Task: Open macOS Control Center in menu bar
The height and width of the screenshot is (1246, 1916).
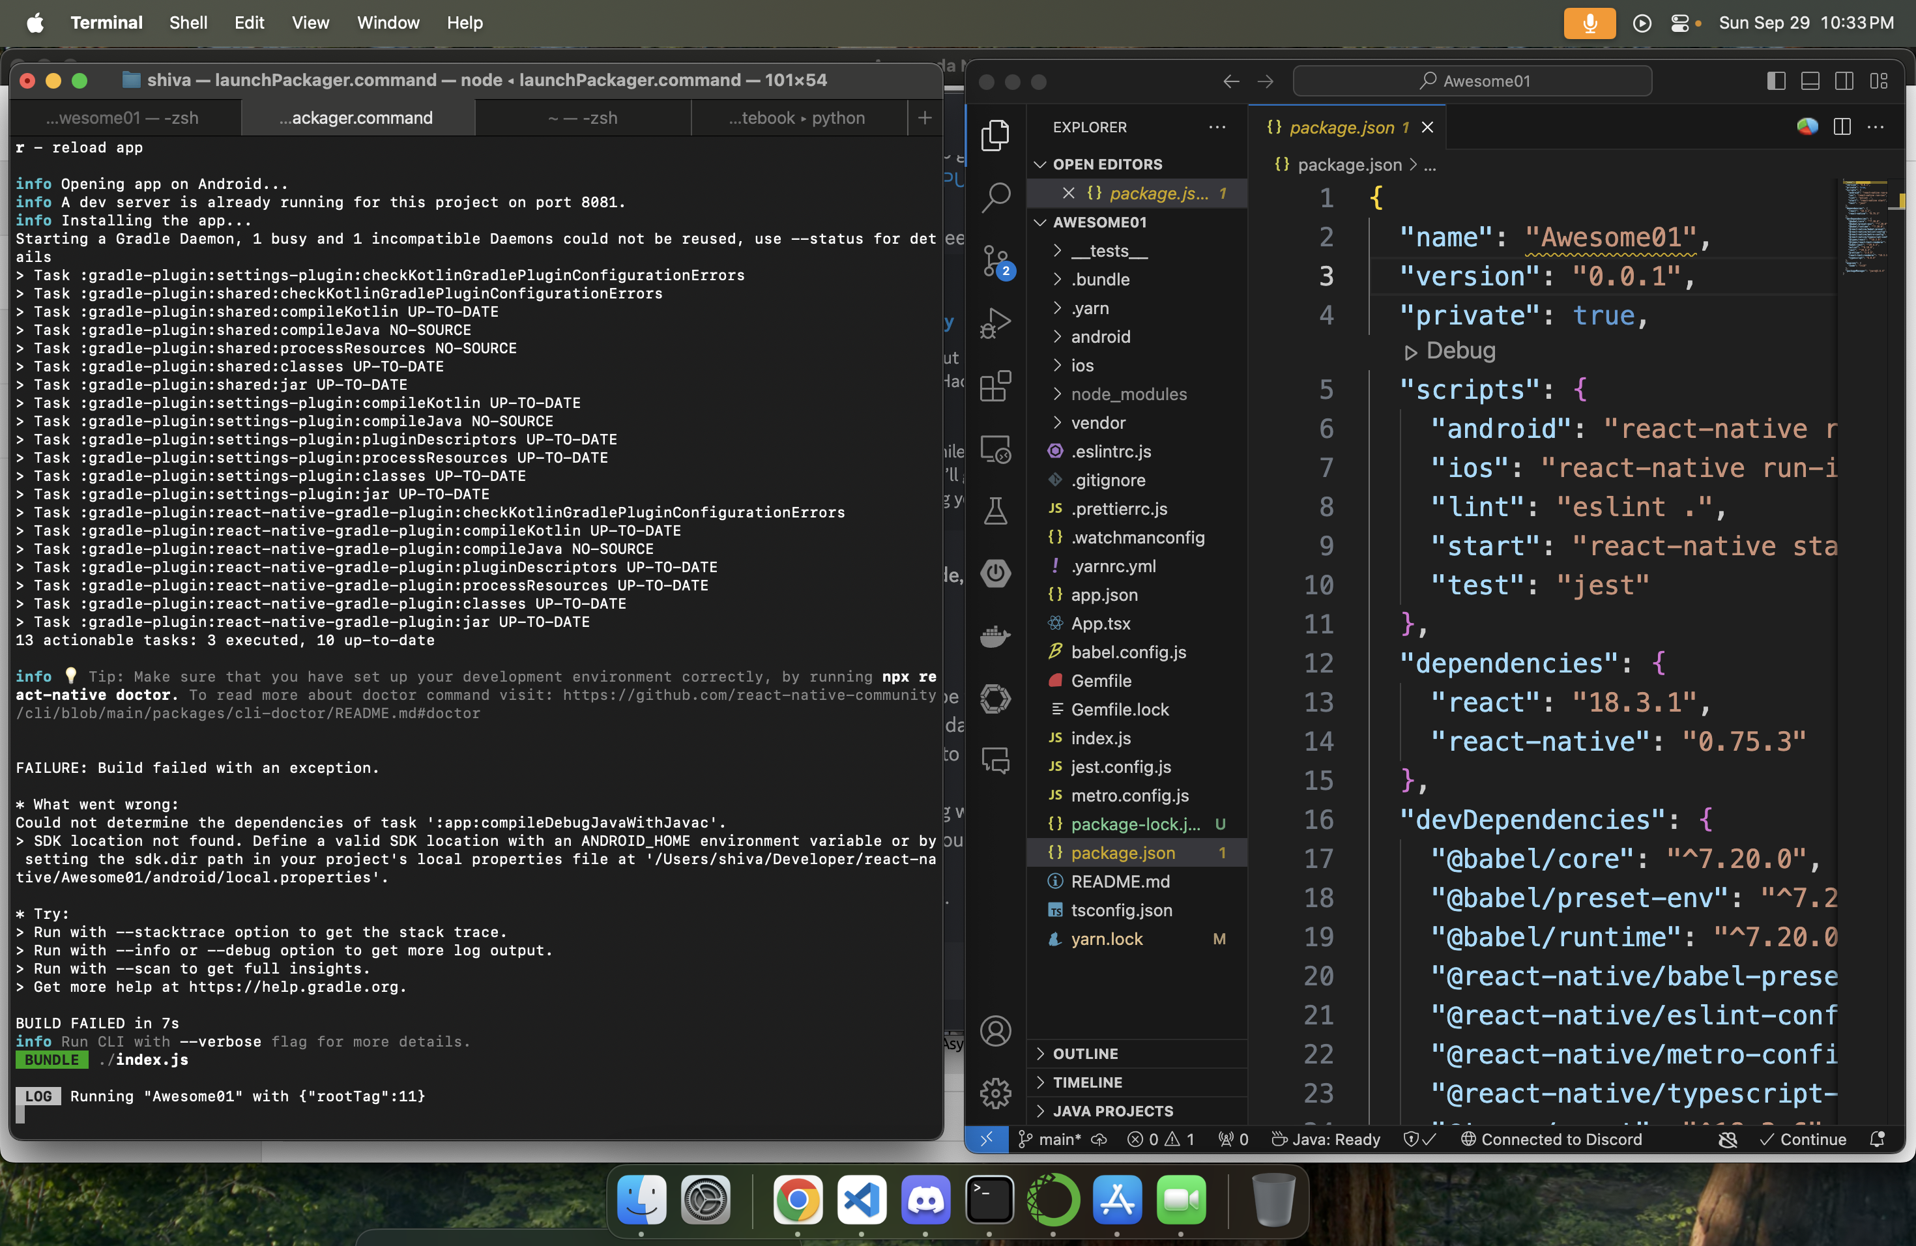Action: [1679, 23]
